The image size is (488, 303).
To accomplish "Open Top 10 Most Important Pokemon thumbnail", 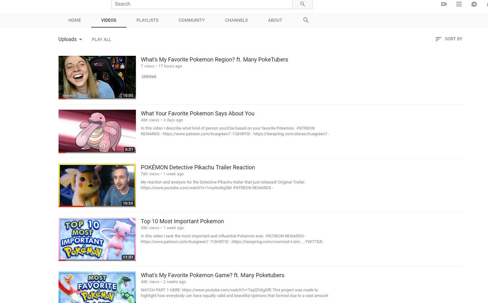I will [97, 239].
